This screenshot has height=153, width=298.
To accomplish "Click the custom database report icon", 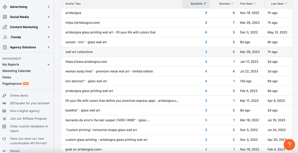I will [4, 126].
